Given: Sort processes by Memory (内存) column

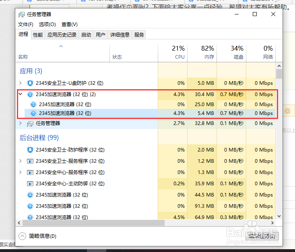Looking at the screenshot, I should (202, 53).
